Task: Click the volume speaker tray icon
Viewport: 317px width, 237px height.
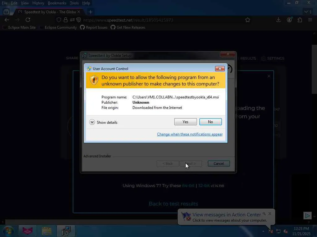Action: (x=286, y=231)
